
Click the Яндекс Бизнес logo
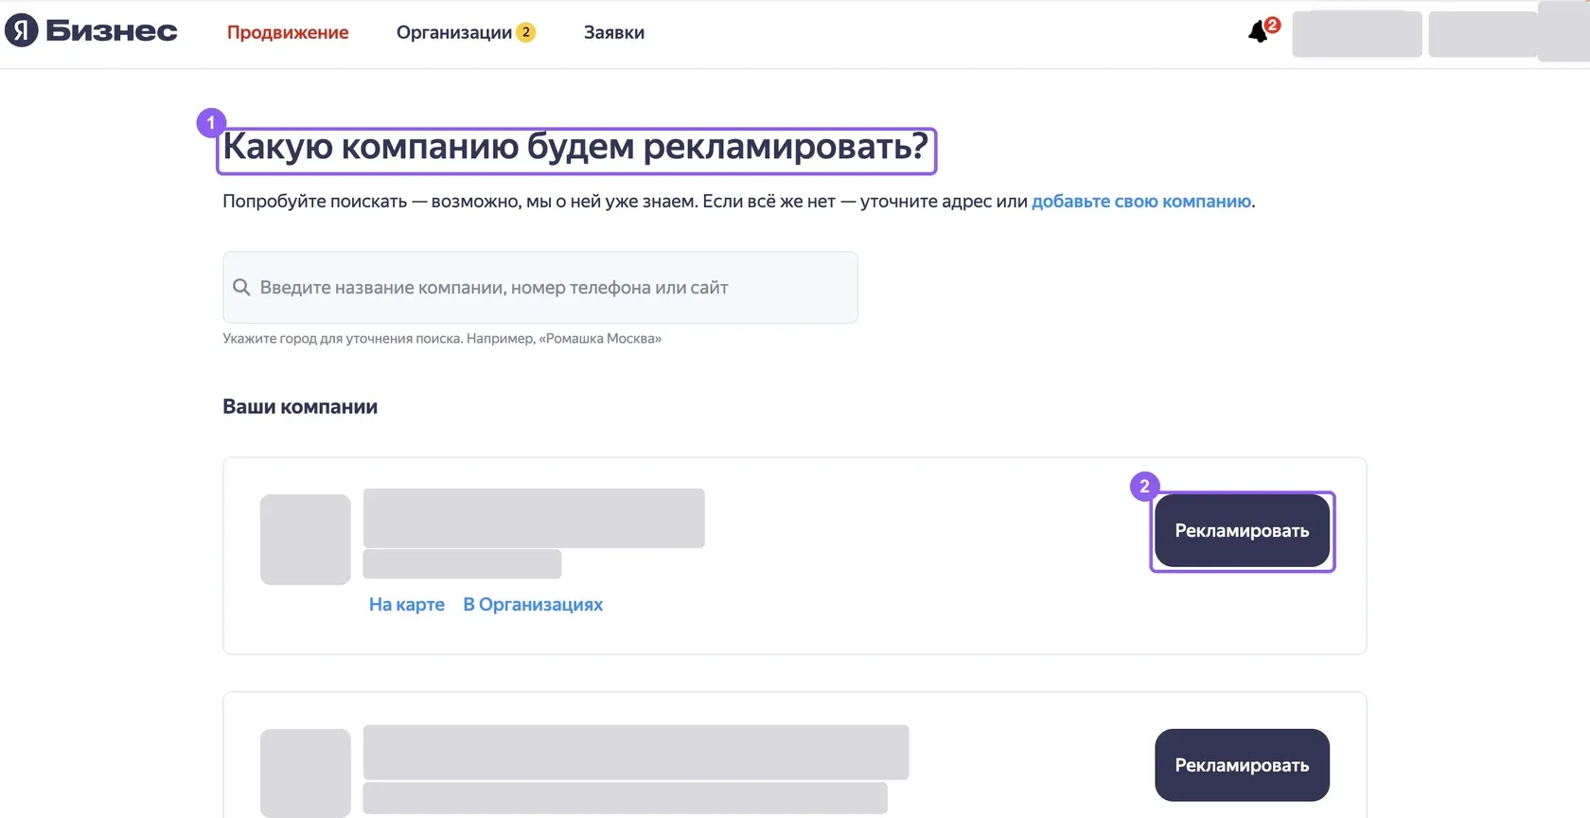tap(91, 31)
